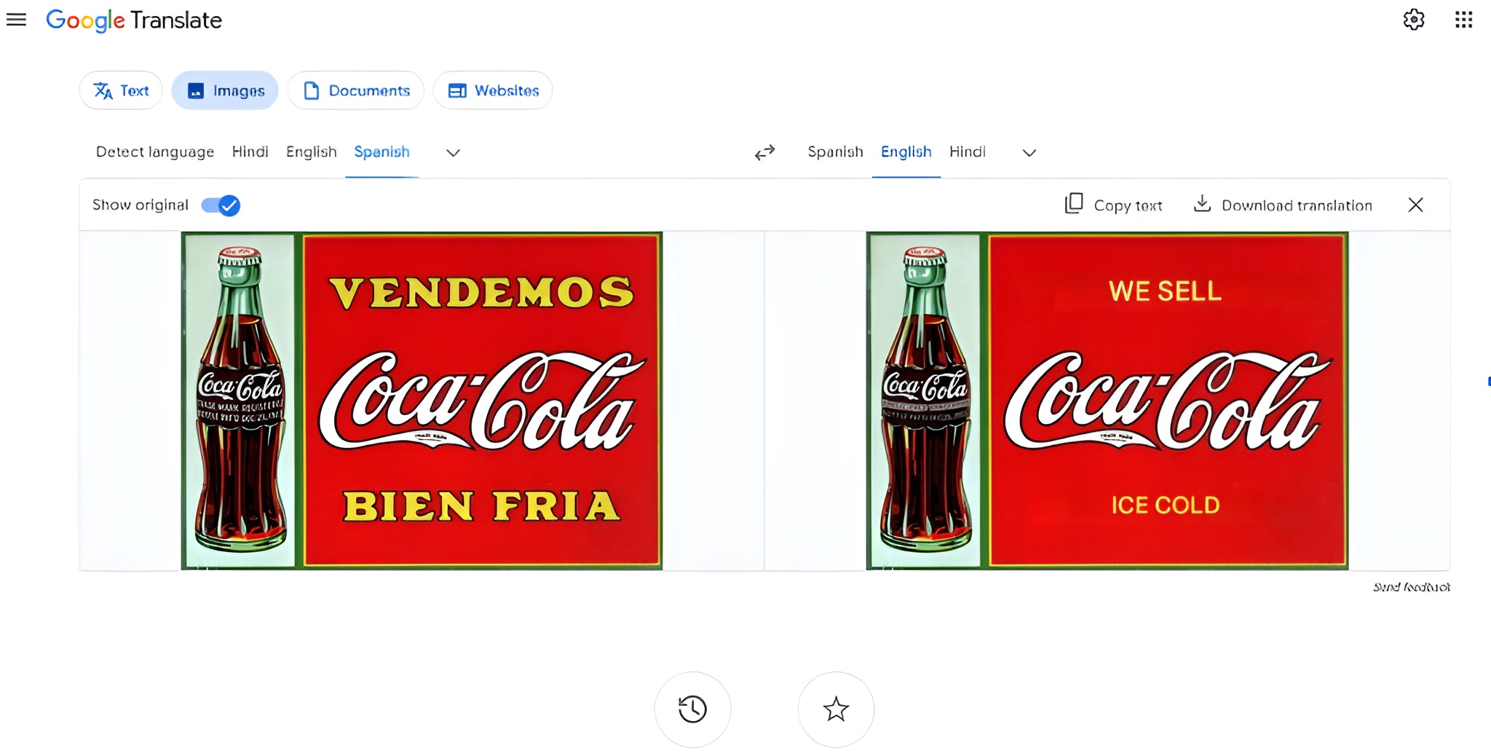
Task: Set source language to Hindi
Action: [x=250, y=151]
